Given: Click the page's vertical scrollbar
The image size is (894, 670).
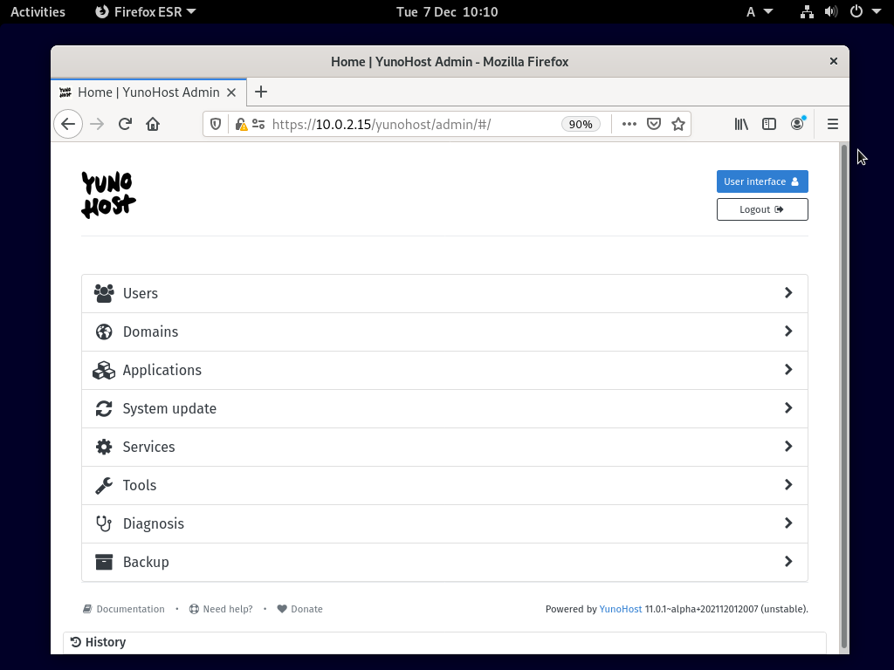Looking at the screenshot, I should tap(844, 397).
